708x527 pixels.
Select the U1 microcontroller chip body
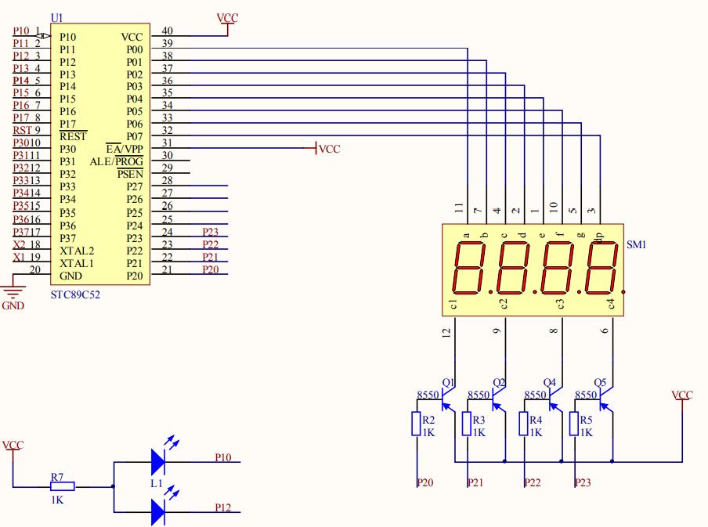[x=100, y=154]
